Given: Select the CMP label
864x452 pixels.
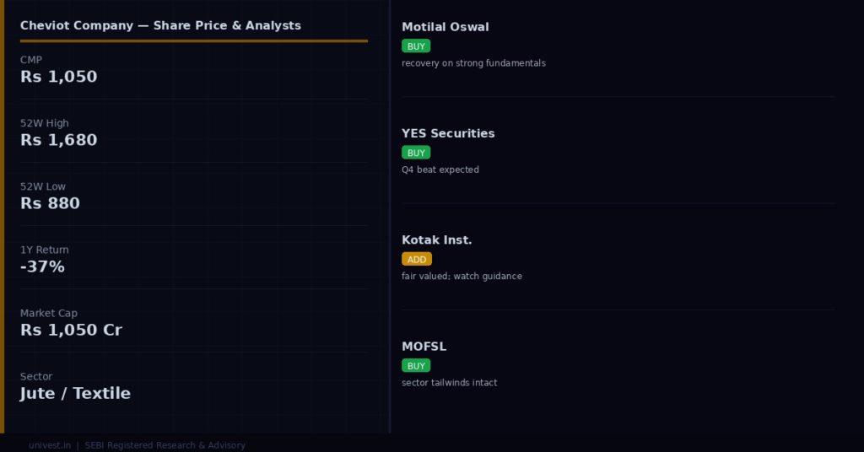Looking at the screenshot, I should [x=31, y=60].
